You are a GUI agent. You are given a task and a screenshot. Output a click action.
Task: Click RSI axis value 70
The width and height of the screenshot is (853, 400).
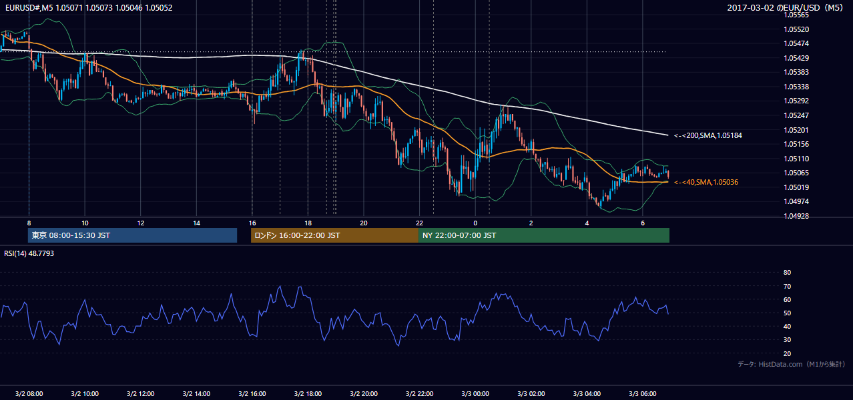click(787, 286)
